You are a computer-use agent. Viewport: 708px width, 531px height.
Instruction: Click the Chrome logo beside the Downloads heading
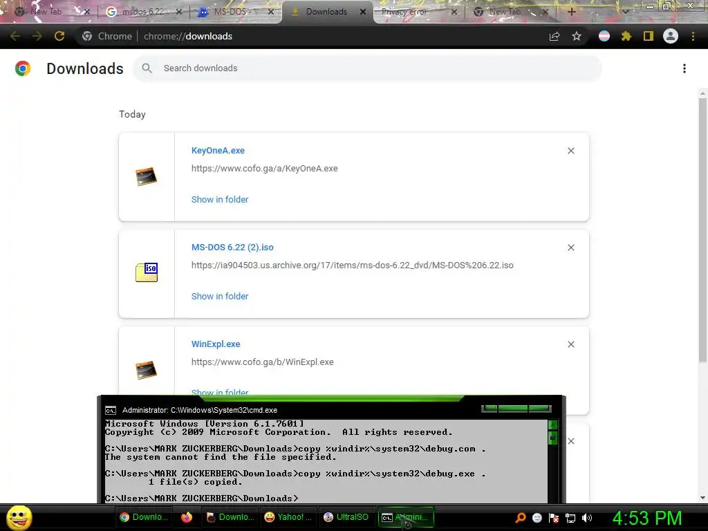coord(23,68)
